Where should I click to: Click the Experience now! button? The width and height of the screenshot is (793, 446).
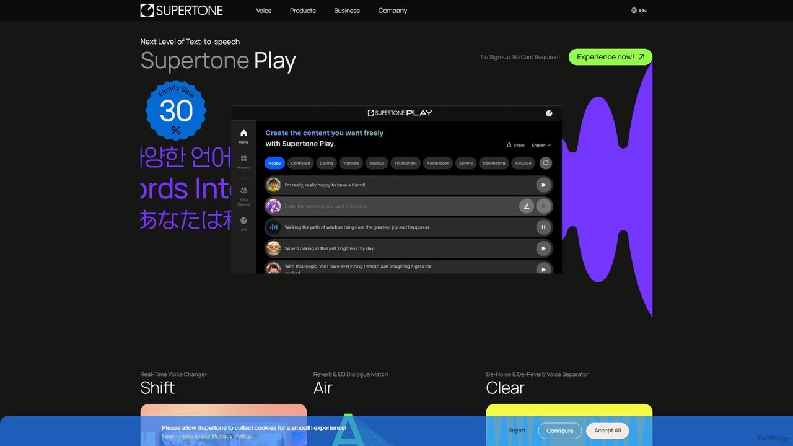tap(610, 57)
